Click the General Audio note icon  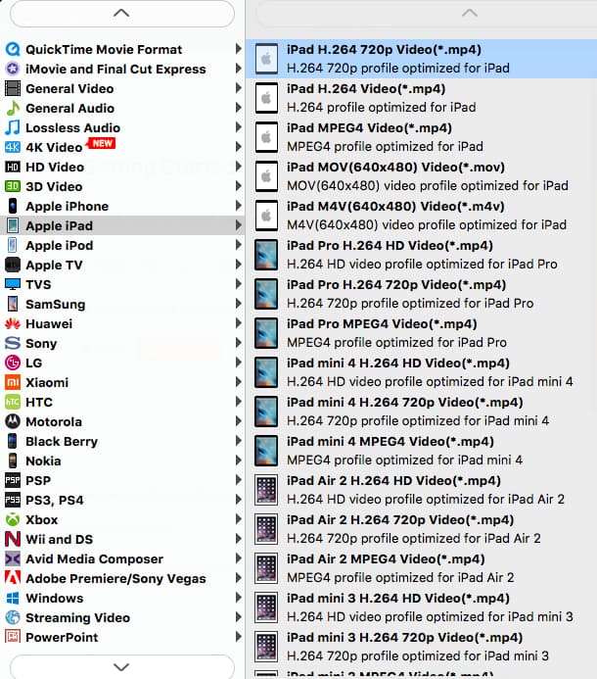13,108
